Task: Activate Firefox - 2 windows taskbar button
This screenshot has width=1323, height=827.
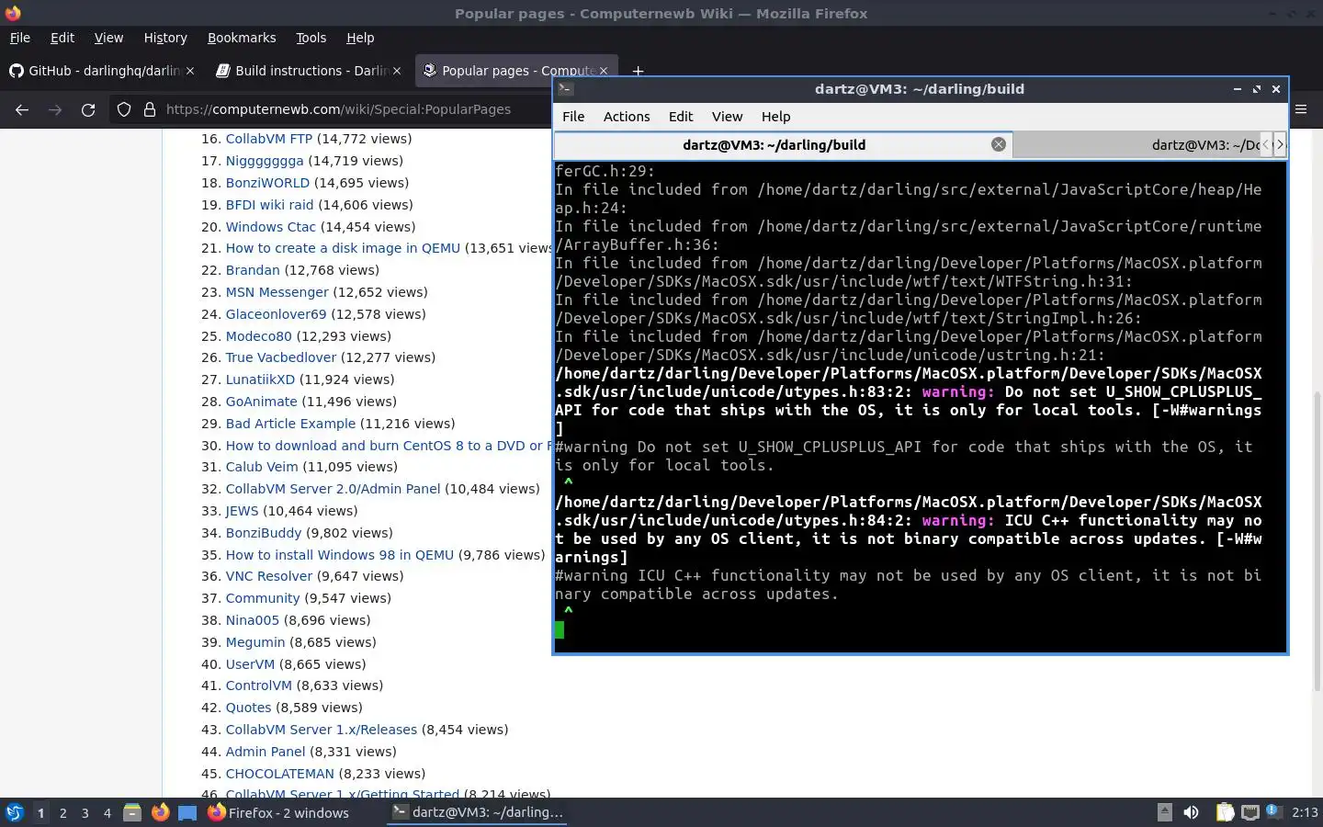Action: pos(278,812)
